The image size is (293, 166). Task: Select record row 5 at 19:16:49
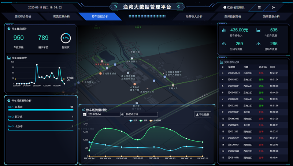tap(253, 86)
